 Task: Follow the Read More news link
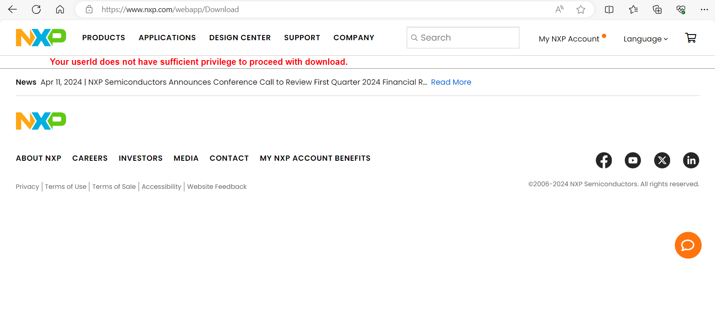point(451,82)
